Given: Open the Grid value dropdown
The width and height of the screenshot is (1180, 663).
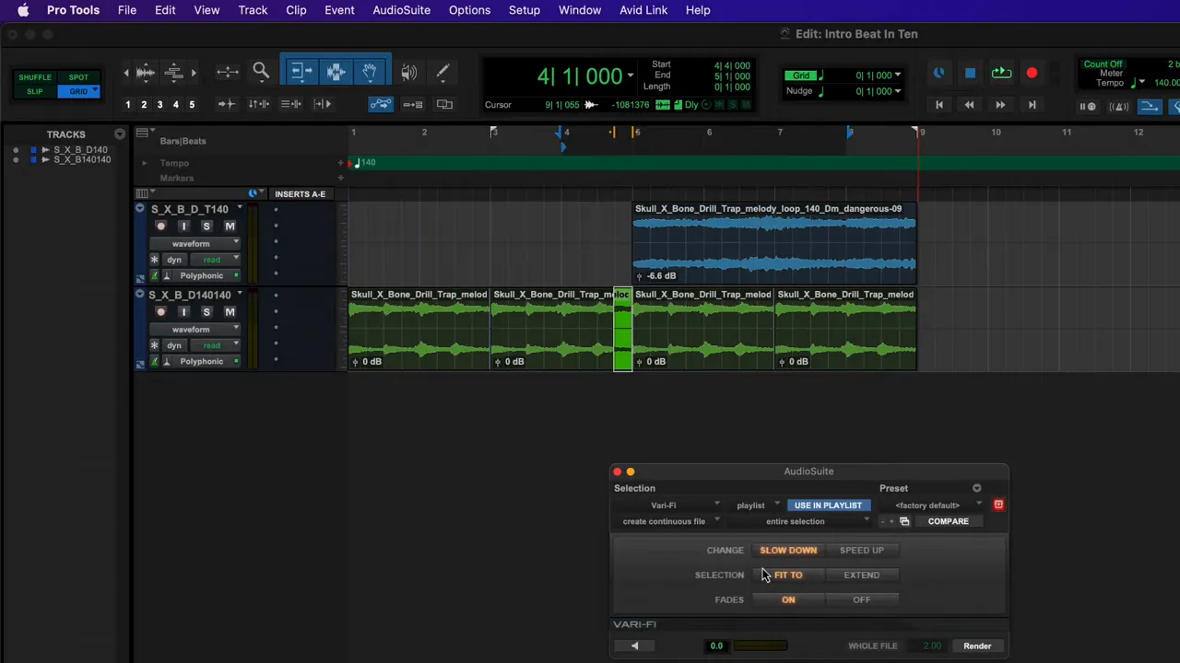Looking at the screenshot, I should [x=897, y=76].
